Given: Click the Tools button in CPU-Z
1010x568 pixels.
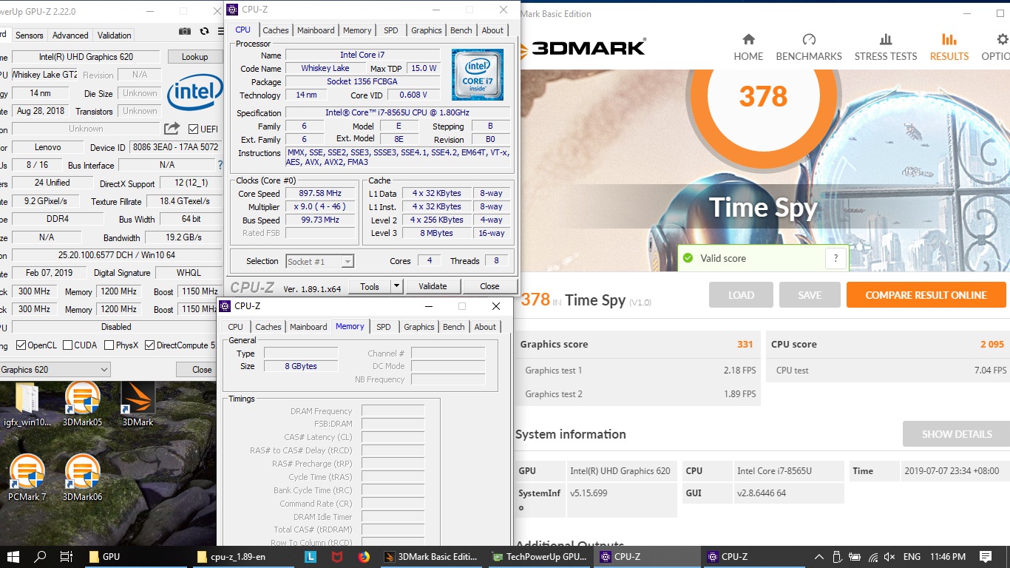Looking at the screenshot, I should click(x=370, y=286).
